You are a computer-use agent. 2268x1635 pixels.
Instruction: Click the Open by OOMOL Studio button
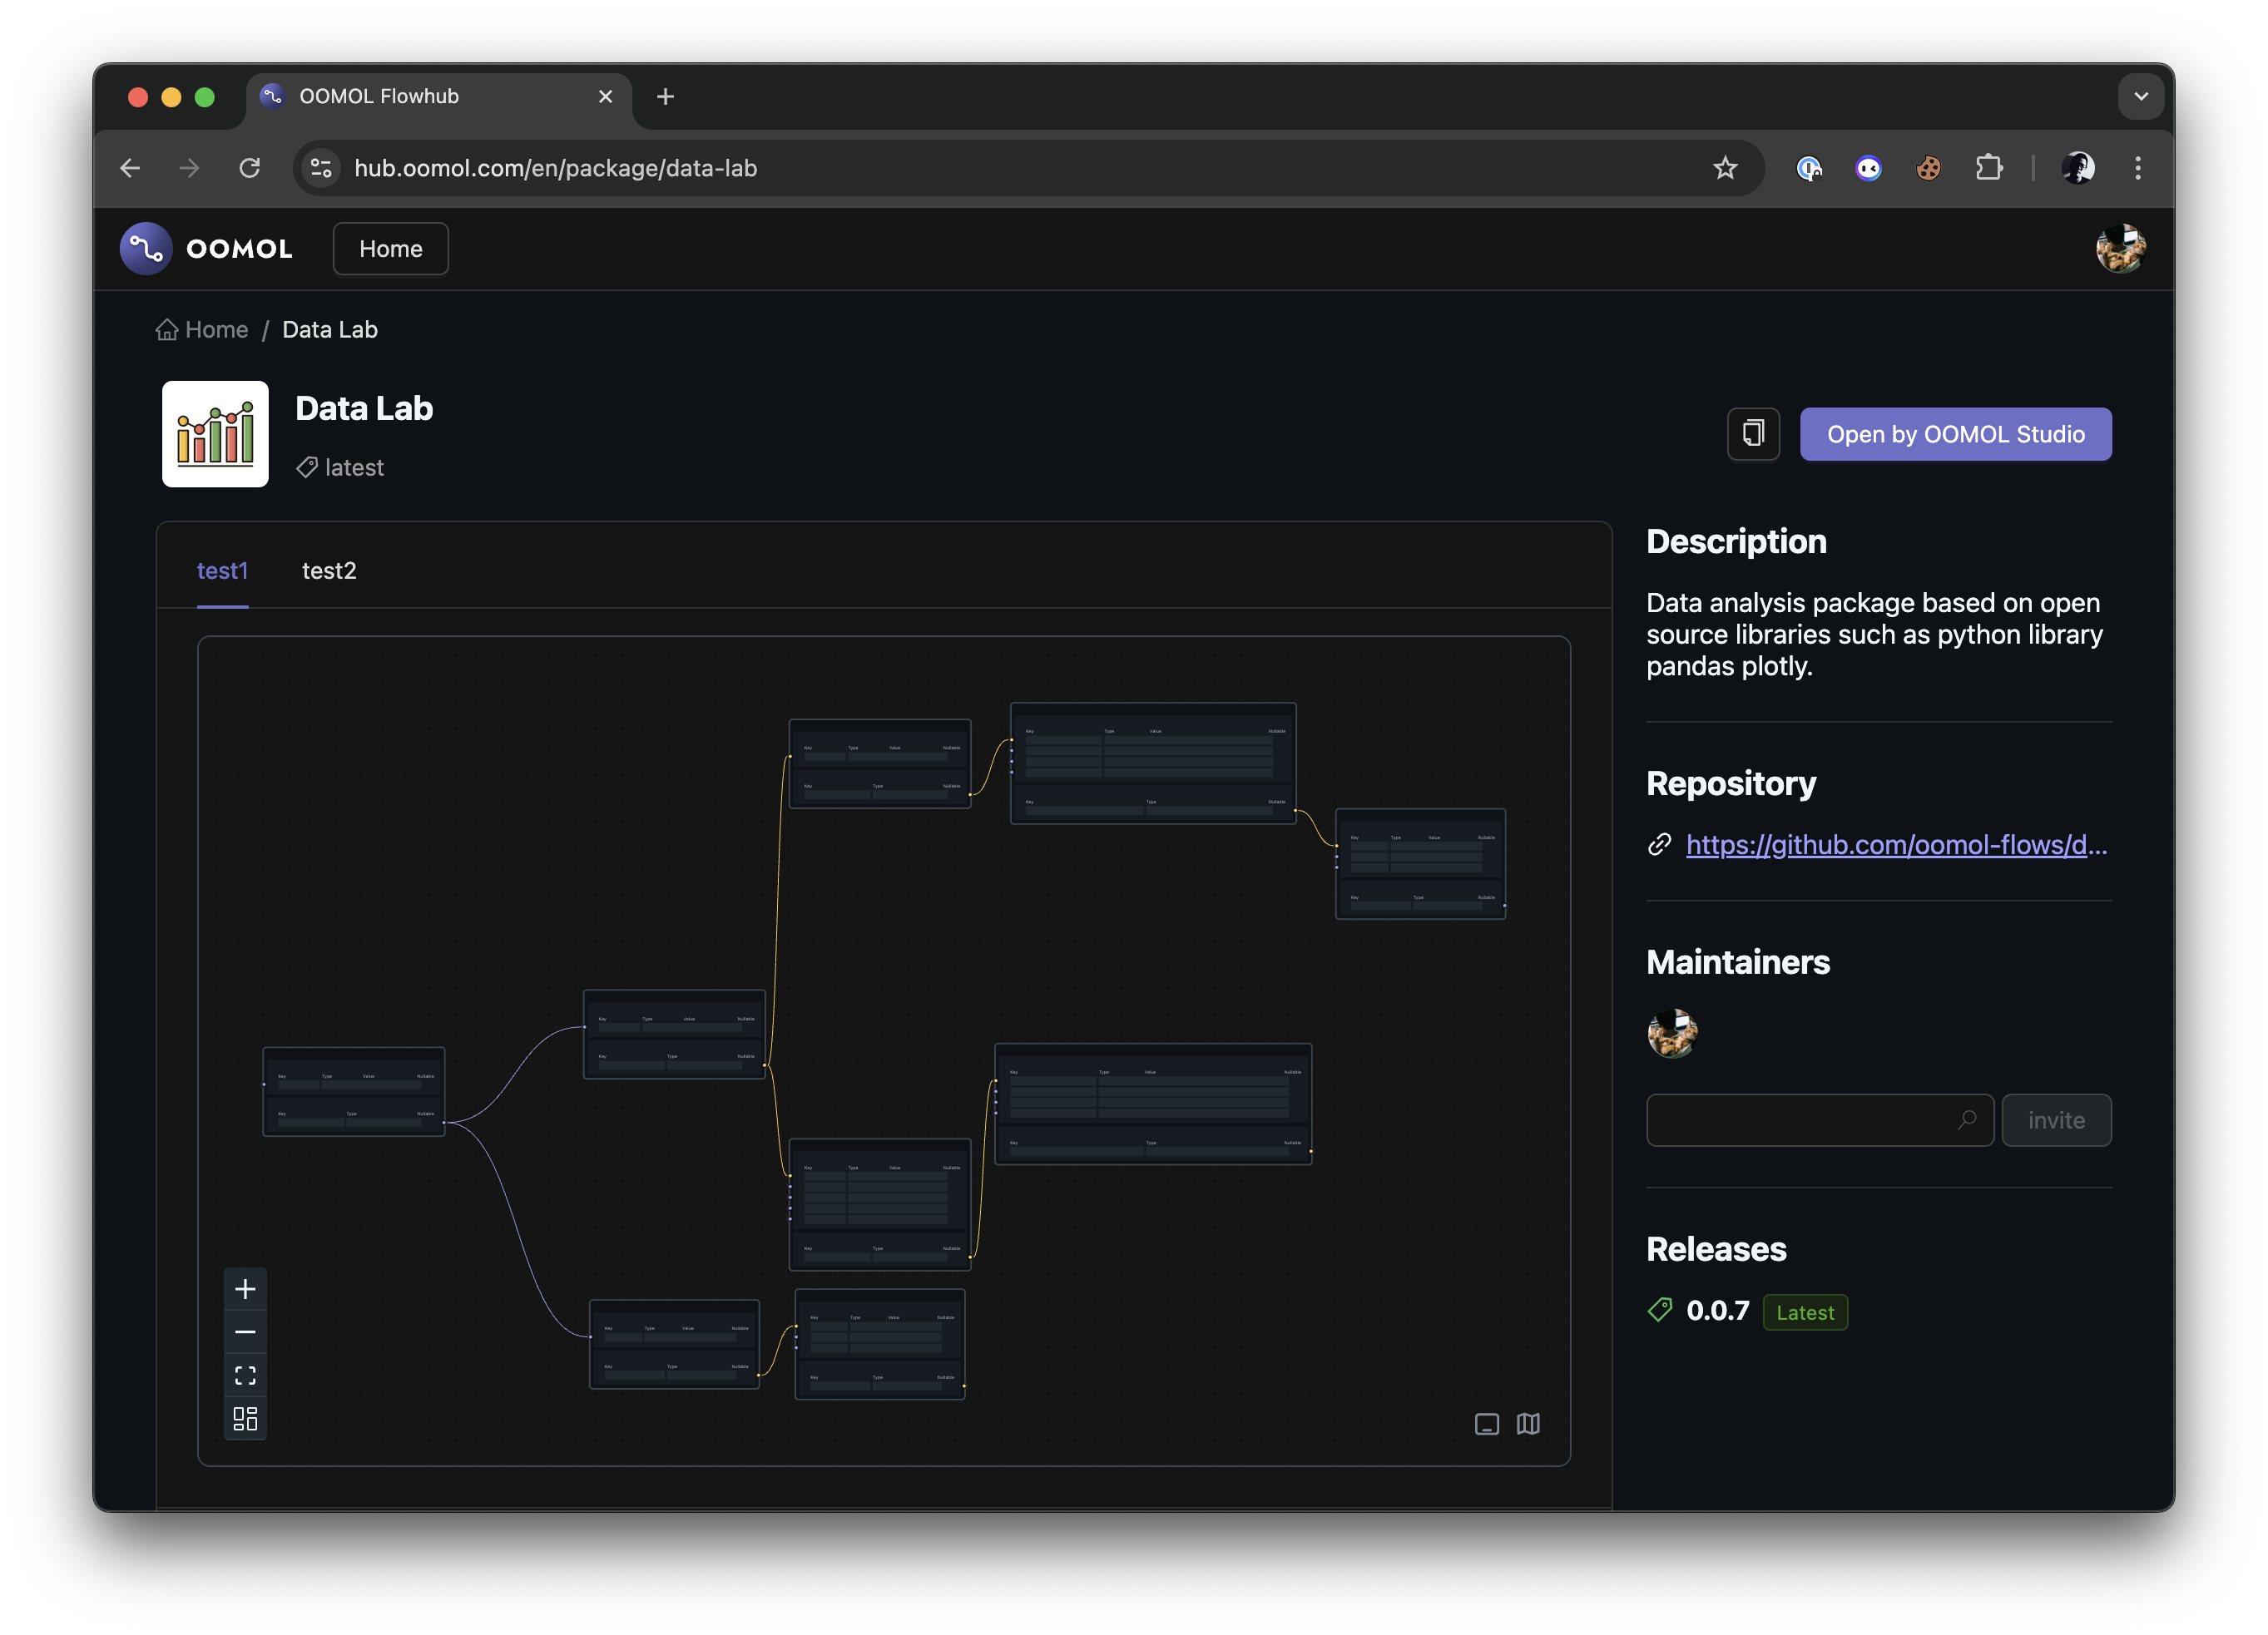(1955, 434)
